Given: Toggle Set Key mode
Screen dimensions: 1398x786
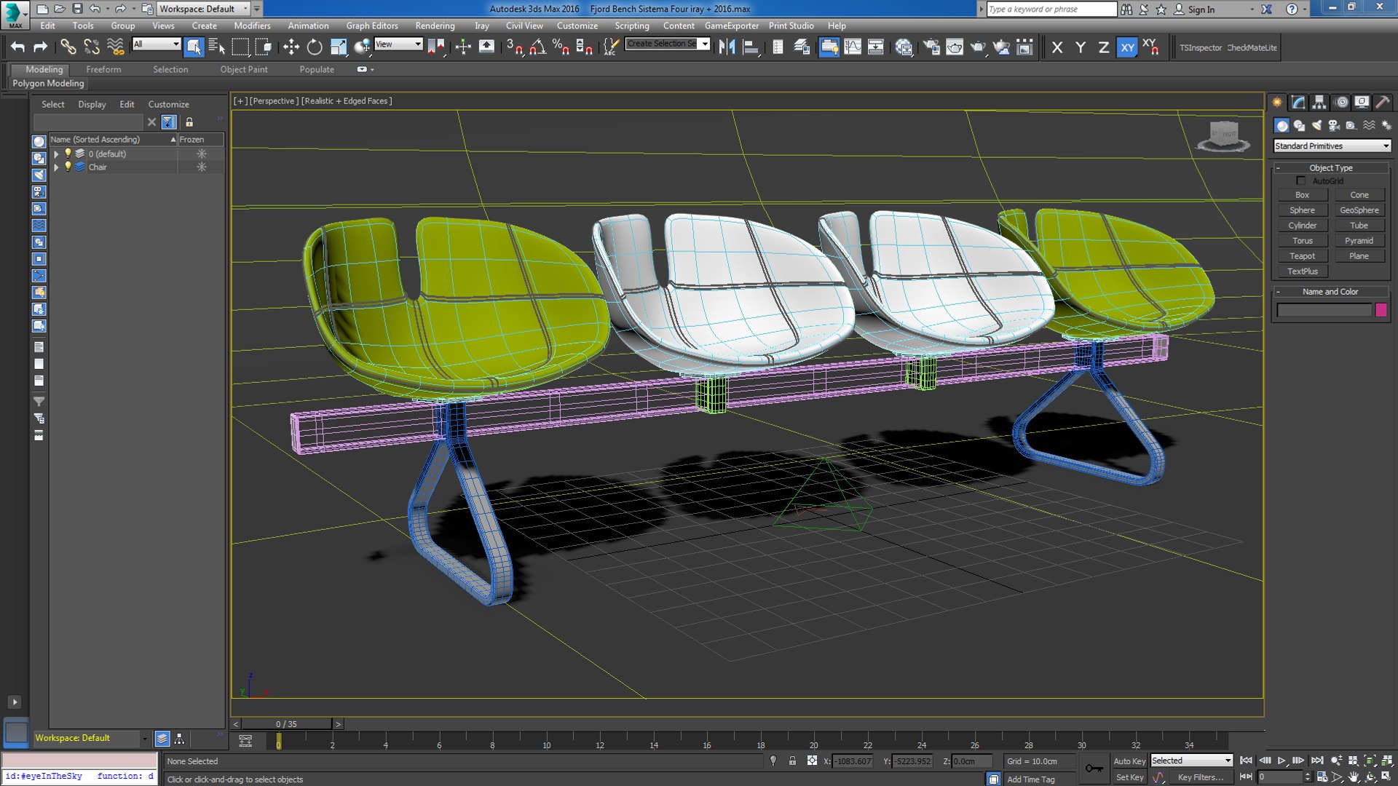Looking at the screenshot, I should tap(1130, 777).
